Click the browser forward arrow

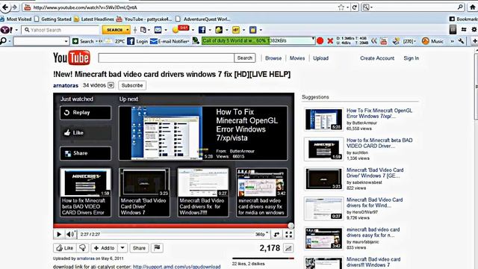tap(14, 7)
